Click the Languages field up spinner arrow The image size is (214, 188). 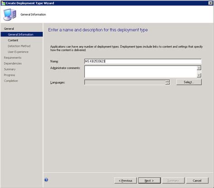point(167,81)
